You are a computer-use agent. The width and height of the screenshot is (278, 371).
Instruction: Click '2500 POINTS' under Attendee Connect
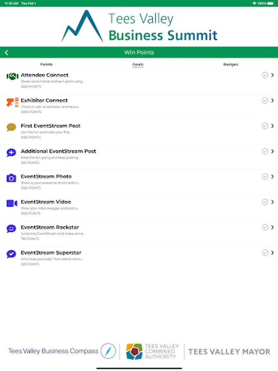click(31, 87)
